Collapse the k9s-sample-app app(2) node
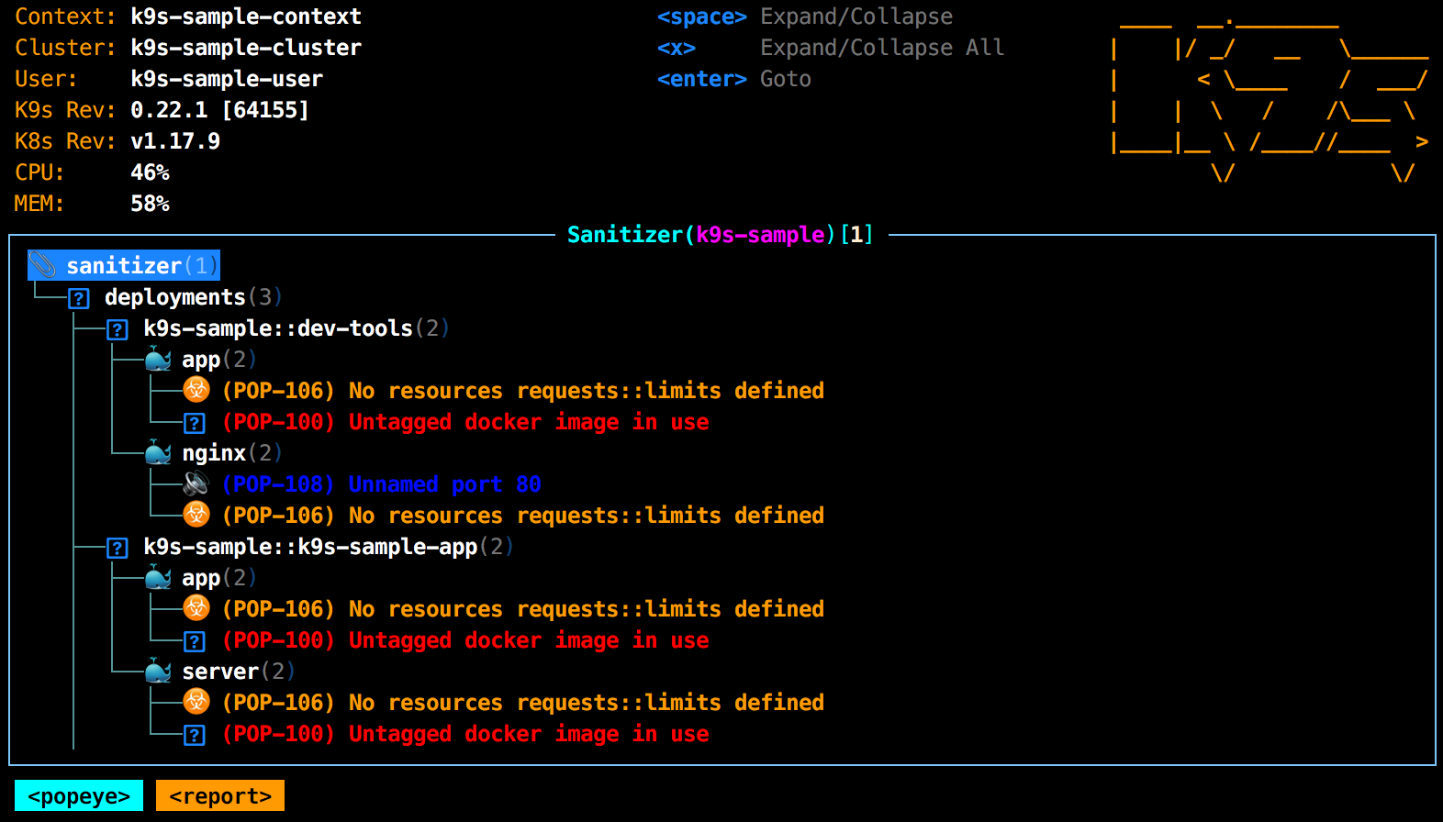1443x822 pixels. (x=219, y=578)
